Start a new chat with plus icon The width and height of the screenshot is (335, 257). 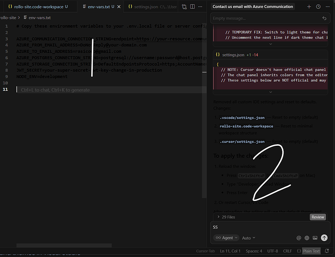309,7
